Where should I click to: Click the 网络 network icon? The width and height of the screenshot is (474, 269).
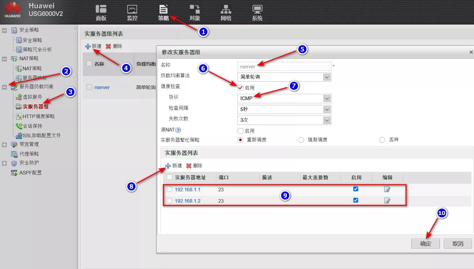click(x=226, y=13)
